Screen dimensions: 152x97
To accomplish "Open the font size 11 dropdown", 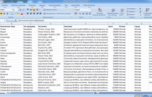I will coord(17,10).
